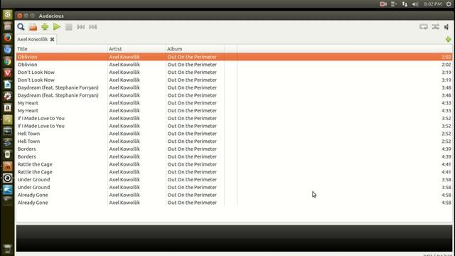Close the Axel Kowollik playlist tab
The image size is (455, 256).
pyautogui.click(x=52, y=39)
